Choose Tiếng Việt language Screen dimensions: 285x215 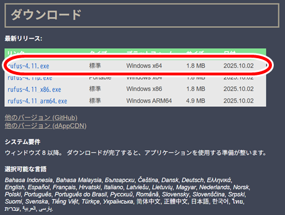click(x=65, y=201)
